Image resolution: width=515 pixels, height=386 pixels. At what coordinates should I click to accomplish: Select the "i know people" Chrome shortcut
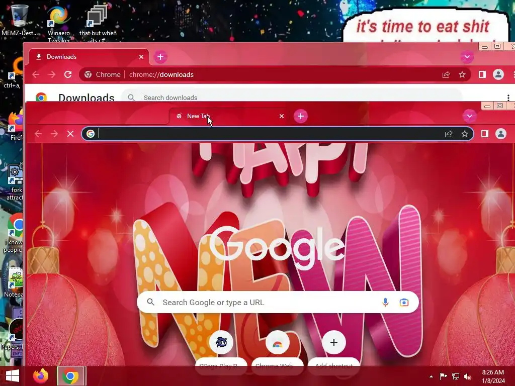point(13,232)
